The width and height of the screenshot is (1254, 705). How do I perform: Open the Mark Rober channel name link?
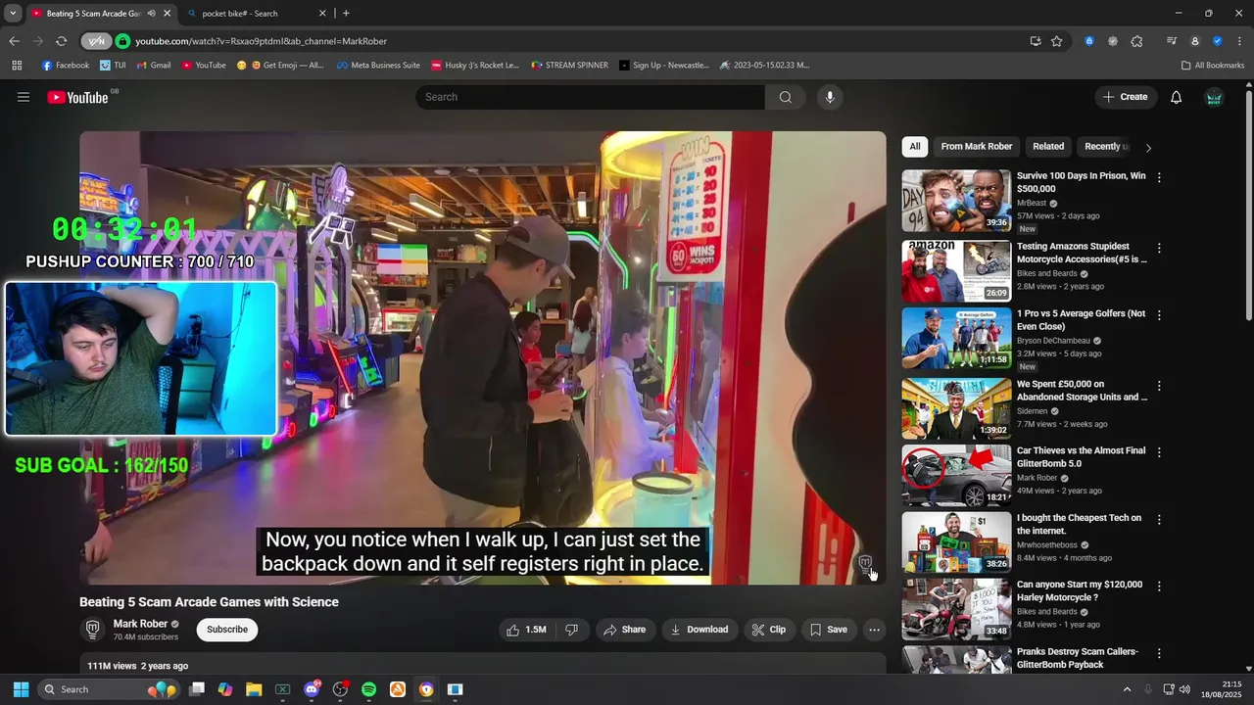pos(140,624)
